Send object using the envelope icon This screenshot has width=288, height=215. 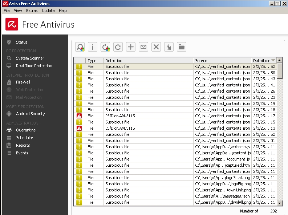pyautogui.click(x=143, y=47)
